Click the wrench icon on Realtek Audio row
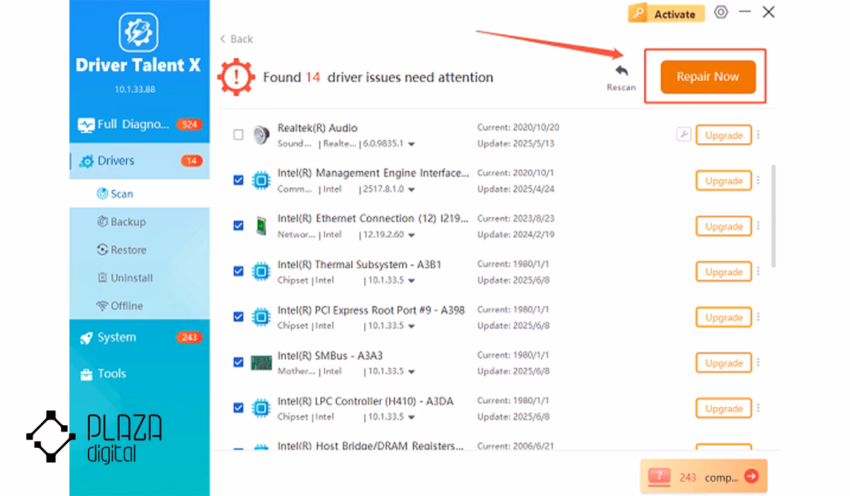 pyautogui.click(x=684, y=135)
